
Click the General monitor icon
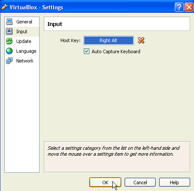click(x=9, y=22)
